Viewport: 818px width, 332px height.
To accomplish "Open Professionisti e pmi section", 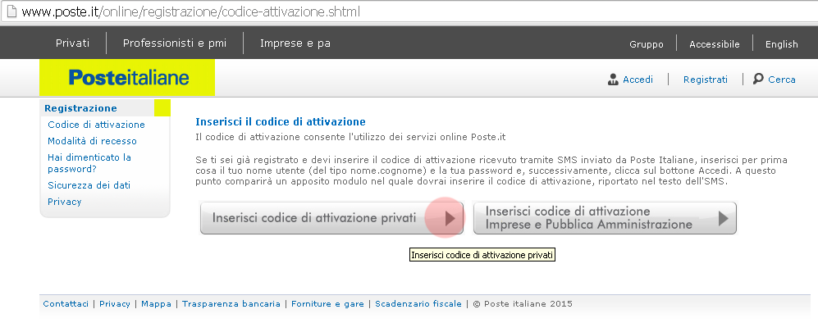I will click(x=175, y=43).
